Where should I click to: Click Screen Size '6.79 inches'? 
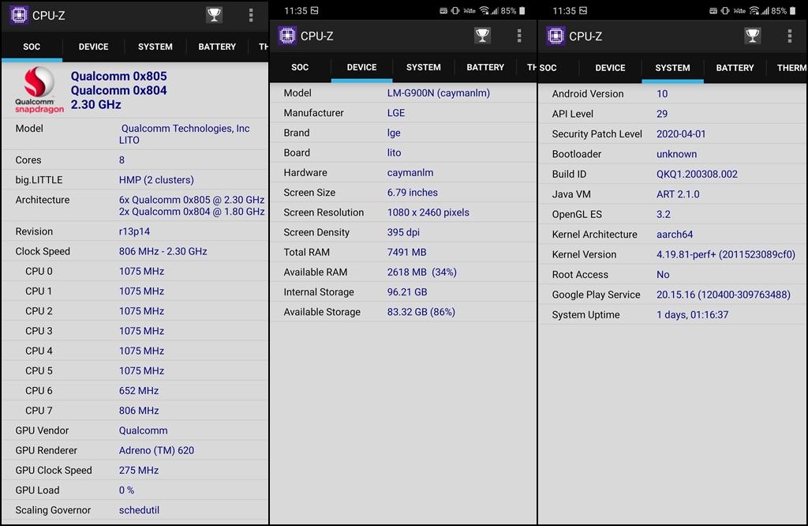412,193
